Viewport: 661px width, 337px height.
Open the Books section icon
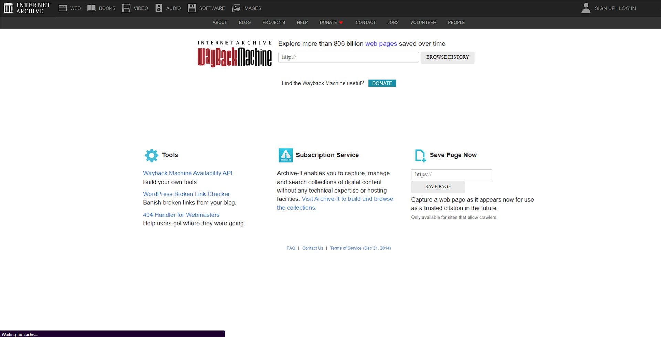click(x=92, y=8)
